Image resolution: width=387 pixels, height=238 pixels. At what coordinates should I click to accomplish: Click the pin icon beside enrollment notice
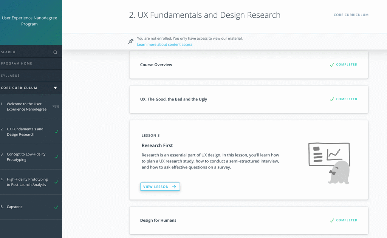(x=131, y=41)
